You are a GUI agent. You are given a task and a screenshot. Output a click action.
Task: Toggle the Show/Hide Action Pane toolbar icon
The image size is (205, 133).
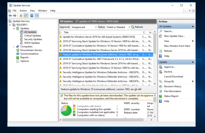click(x=37, y=16)
